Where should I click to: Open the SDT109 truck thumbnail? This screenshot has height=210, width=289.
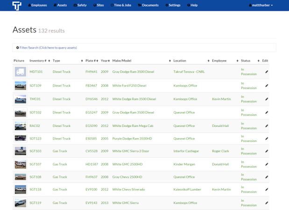click(21, 86)
